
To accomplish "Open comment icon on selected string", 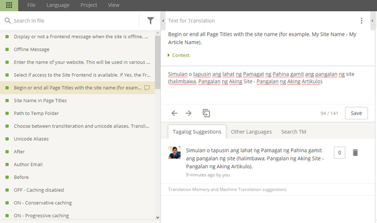I will [x=147, y=88].
